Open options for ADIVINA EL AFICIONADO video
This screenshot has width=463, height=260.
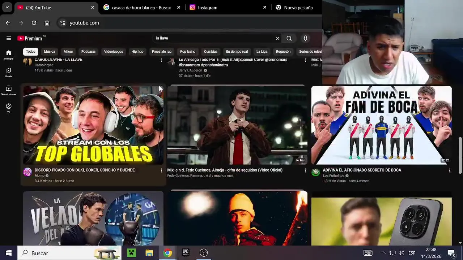tap(450, 170)
